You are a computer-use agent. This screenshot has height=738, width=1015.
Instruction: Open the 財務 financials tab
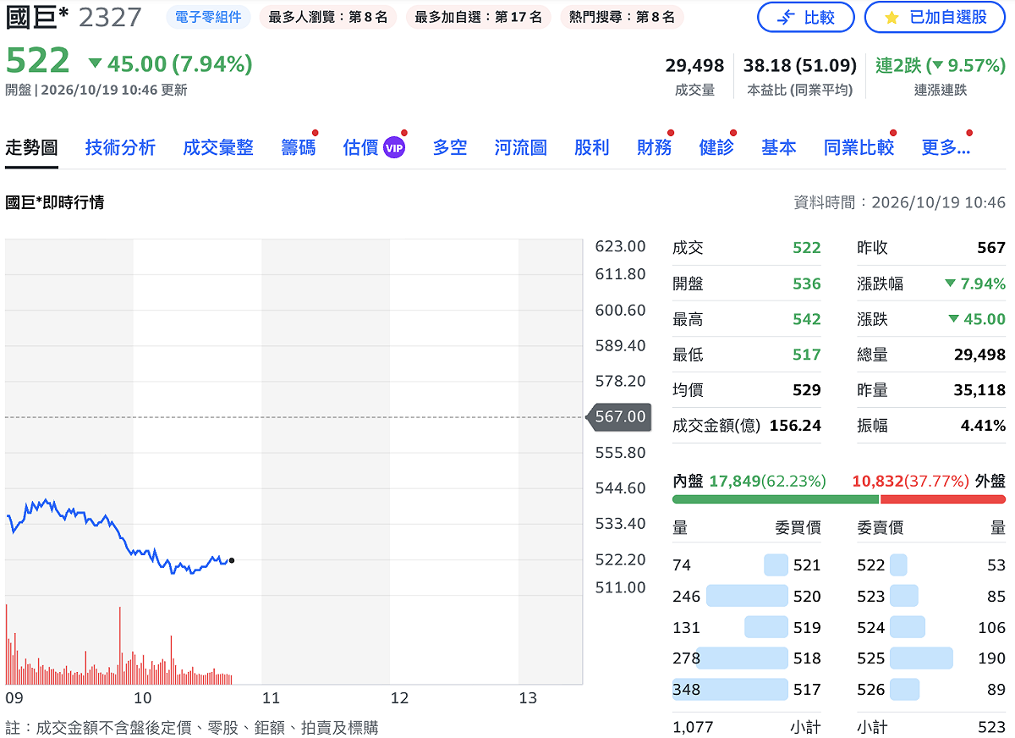654,147
